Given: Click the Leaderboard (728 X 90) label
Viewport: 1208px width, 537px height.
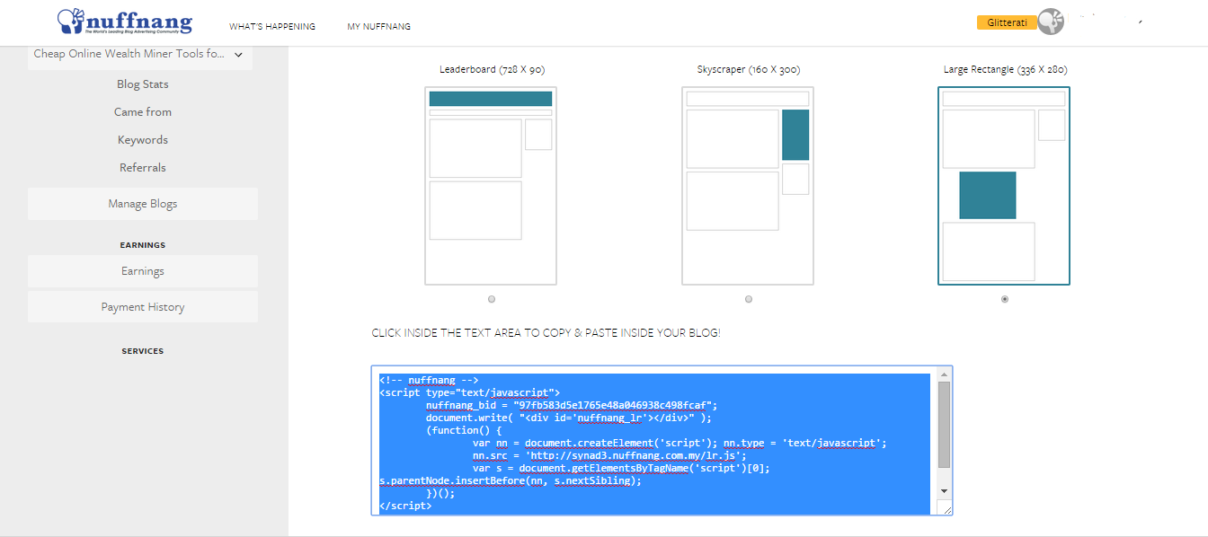Looking at the screenshot, I should (x=492, y=69).
